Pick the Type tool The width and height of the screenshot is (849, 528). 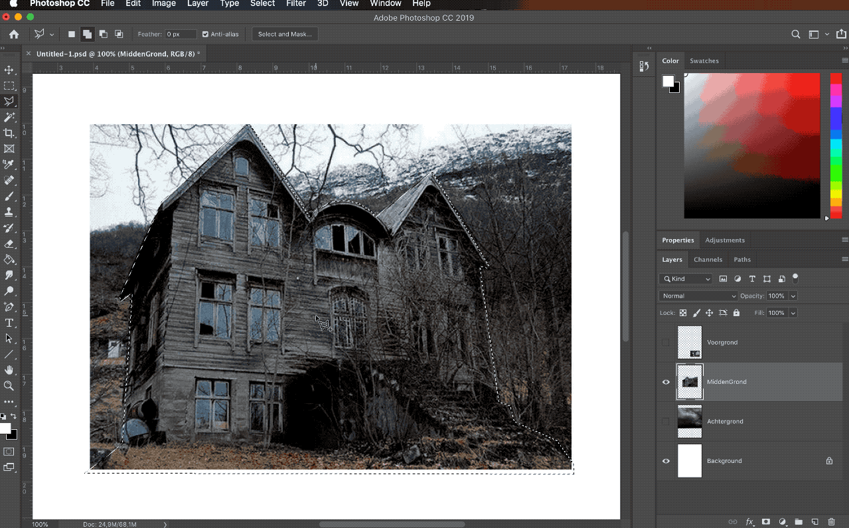click(9, 323)
